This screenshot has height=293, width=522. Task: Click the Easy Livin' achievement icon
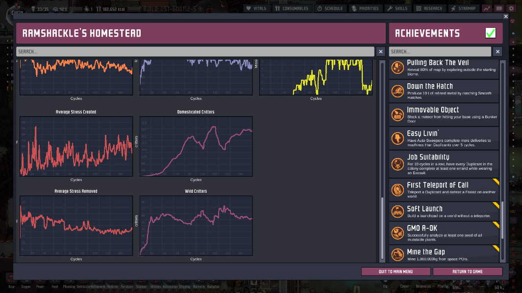point(398,138)
